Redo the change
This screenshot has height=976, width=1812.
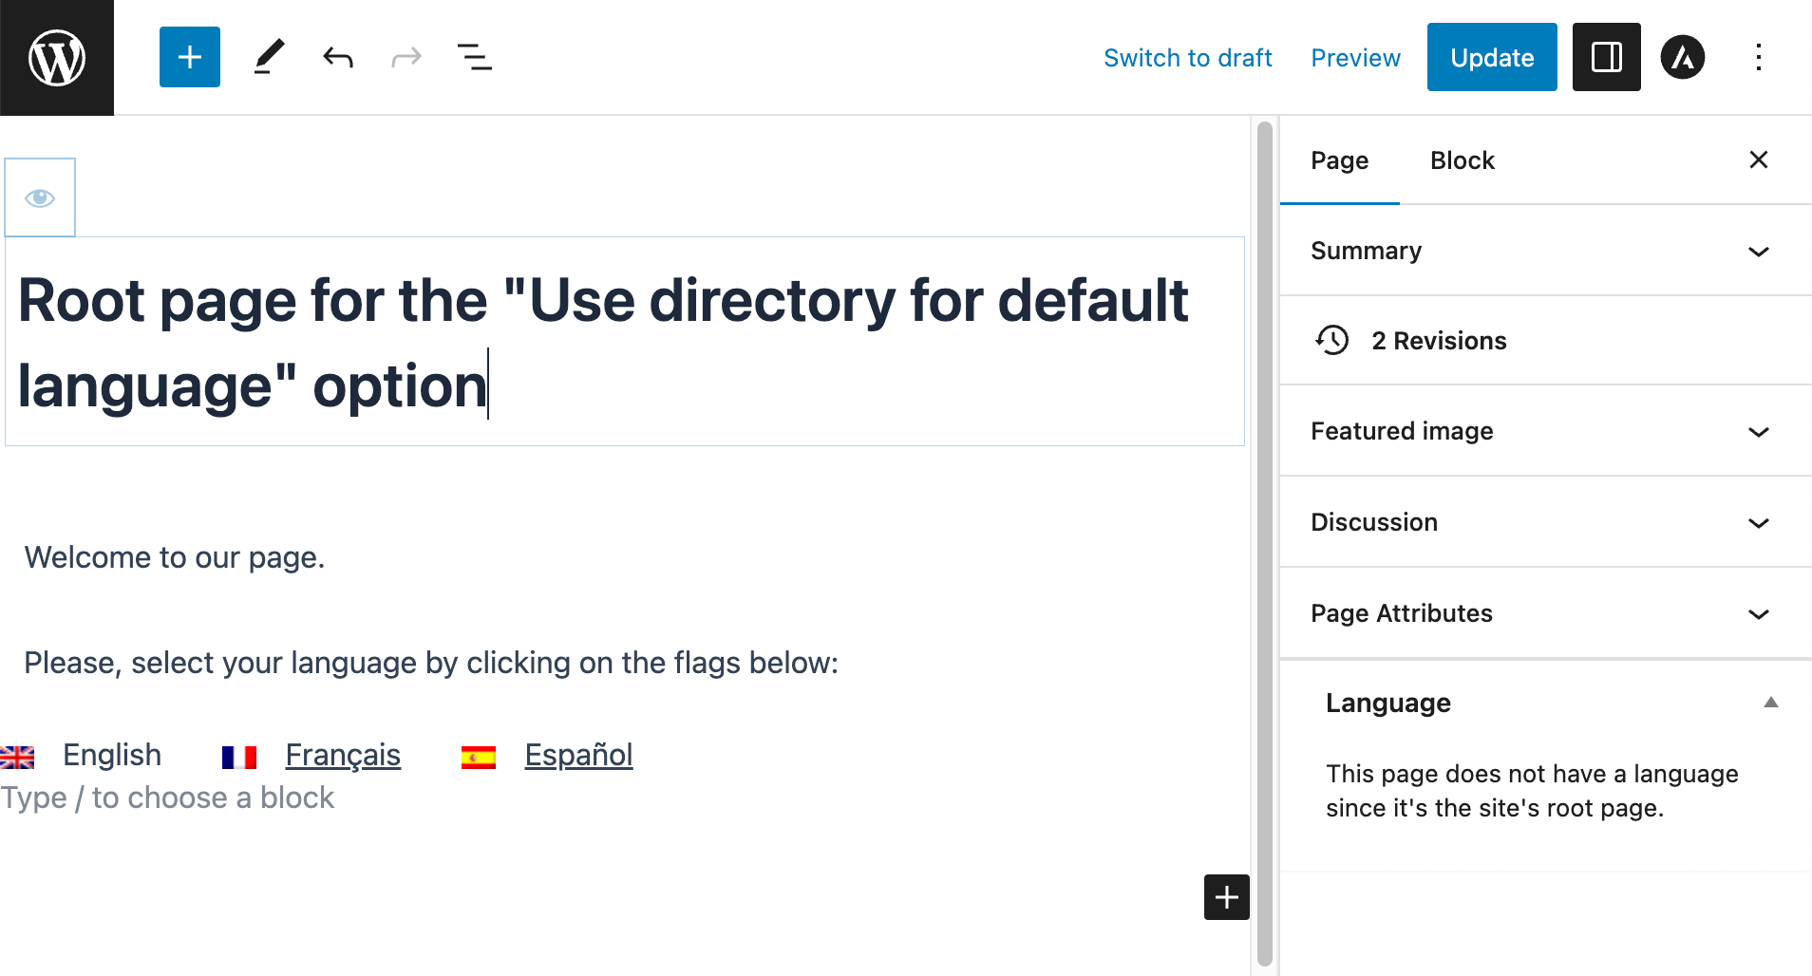[x=406, y=58]
